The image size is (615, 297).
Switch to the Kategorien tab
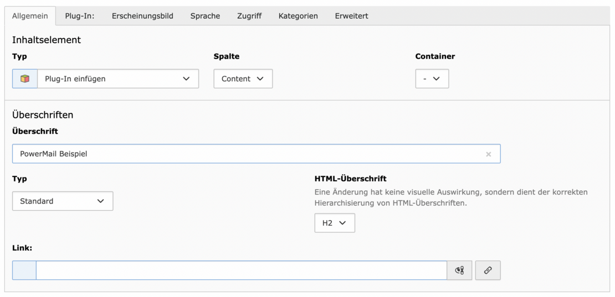coord(298,16)
